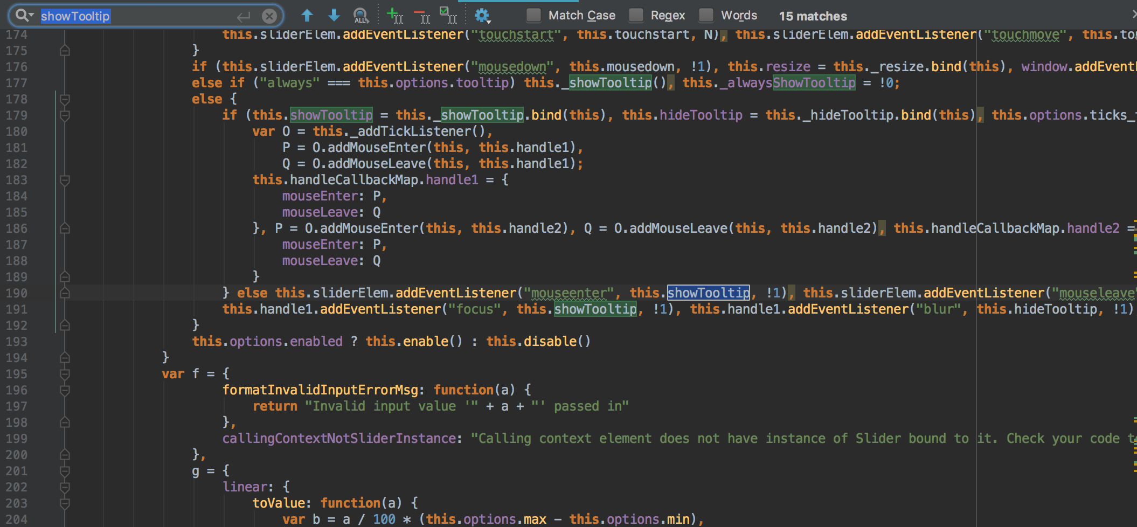Click the 15 matches counter label
This screenshot has height=527, width=1137.
click(x=813, y=16)
